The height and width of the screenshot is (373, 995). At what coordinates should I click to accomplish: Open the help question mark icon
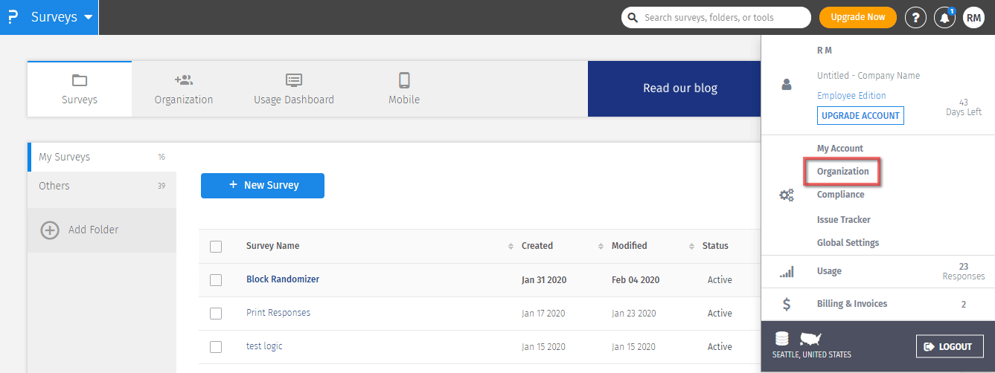915,17
